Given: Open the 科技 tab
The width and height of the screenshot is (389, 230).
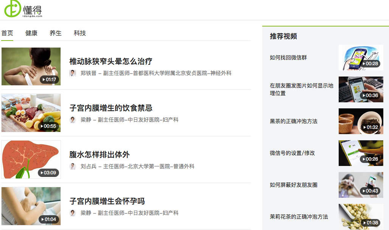Looking at the screenshot, I should pos(79,33).
